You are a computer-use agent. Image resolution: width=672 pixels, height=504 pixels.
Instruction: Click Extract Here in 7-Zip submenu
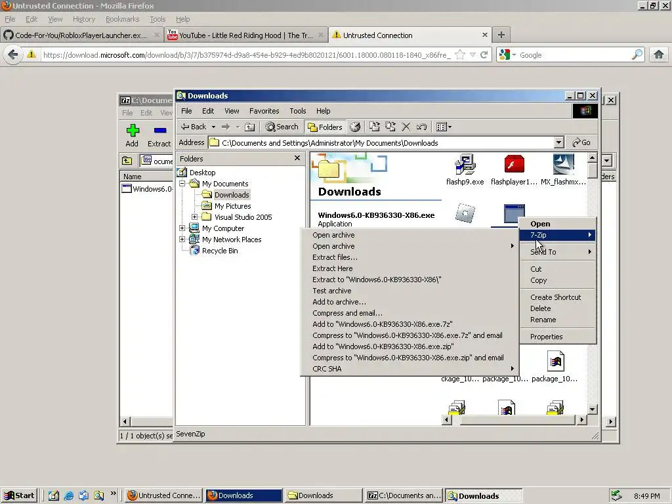[409, 268]
